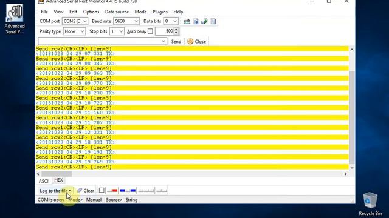Open the Data source menu
Screen dimensions: 389x218
(117, 12)
